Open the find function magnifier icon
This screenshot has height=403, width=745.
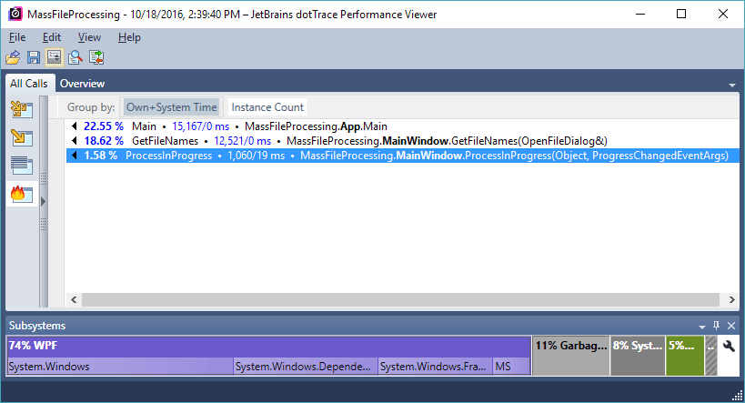pos(76,57)
